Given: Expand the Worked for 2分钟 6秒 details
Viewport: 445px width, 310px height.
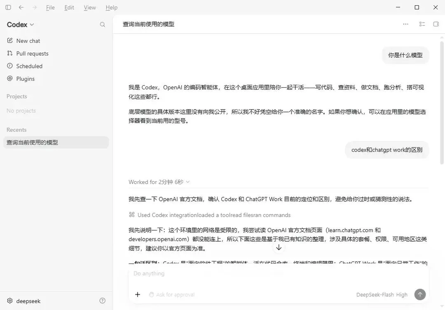Looking at the screenshot, I should tap(159, 182).
